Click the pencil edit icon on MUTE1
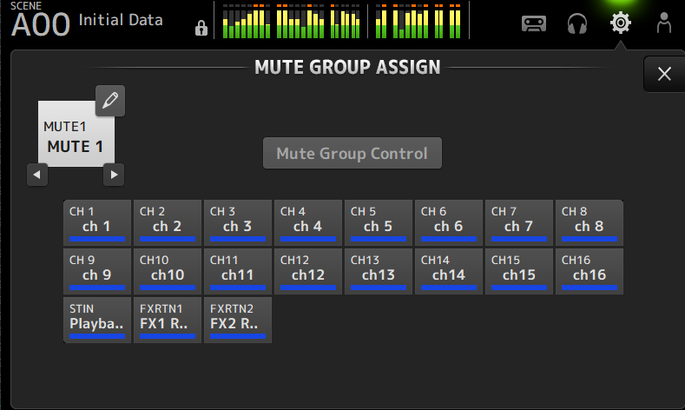 click(109, 101)
